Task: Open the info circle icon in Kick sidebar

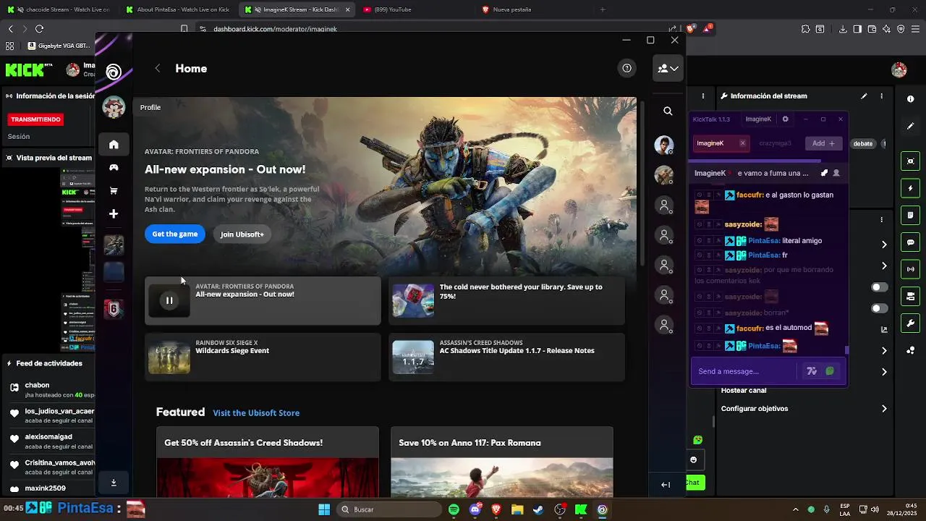Action: coord(911,98)
